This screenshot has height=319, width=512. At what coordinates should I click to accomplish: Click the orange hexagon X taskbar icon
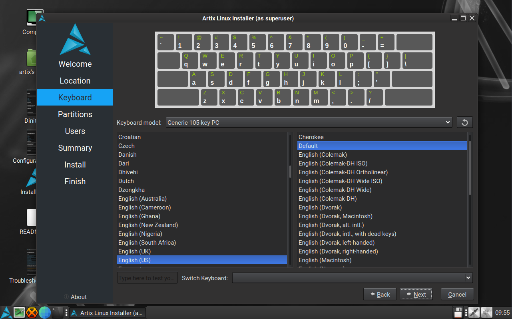32,312
